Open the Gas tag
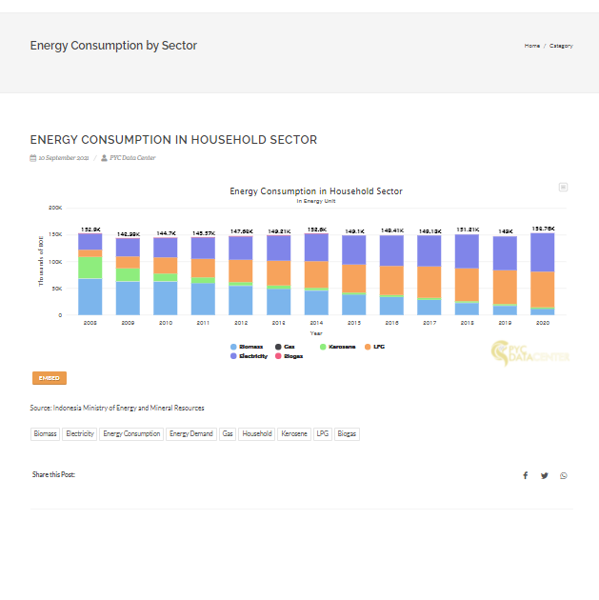599x600 pixels. point(228,434)
